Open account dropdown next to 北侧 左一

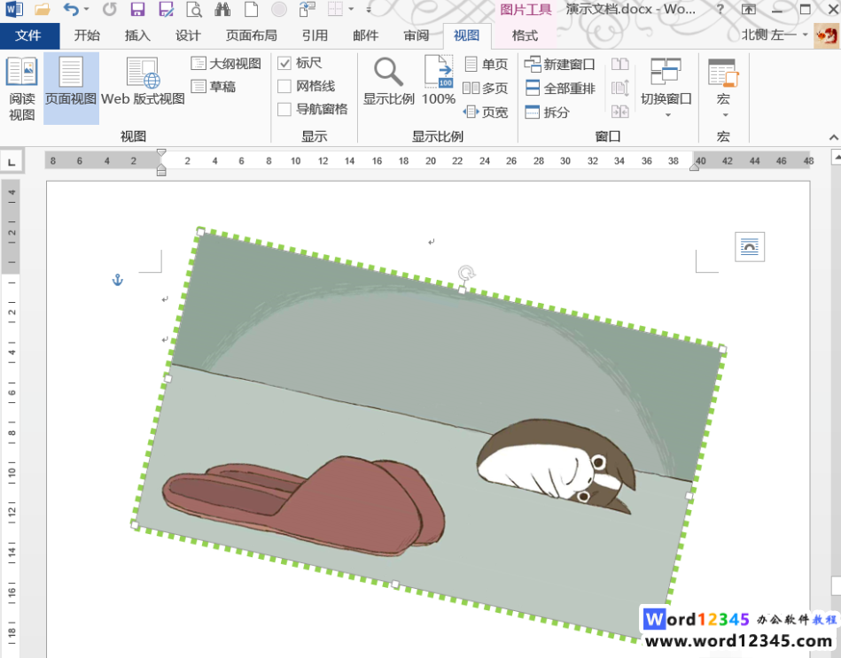(805, 35)
